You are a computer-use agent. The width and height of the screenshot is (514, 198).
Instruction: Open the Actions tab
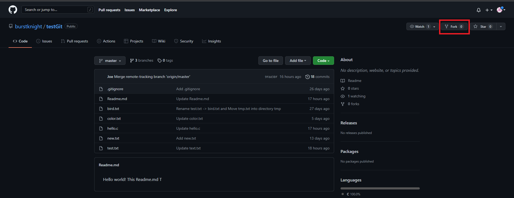[106, 41]
